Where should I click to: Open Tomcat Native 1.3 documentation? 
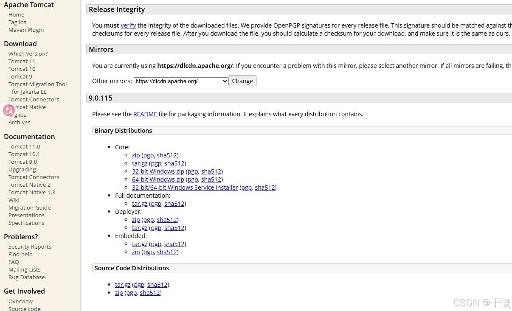tap(32, 192)
